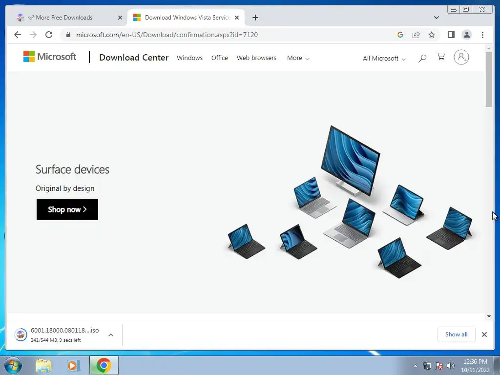Click the Chrome taskbar icon
500x375 pixels.
104,365
